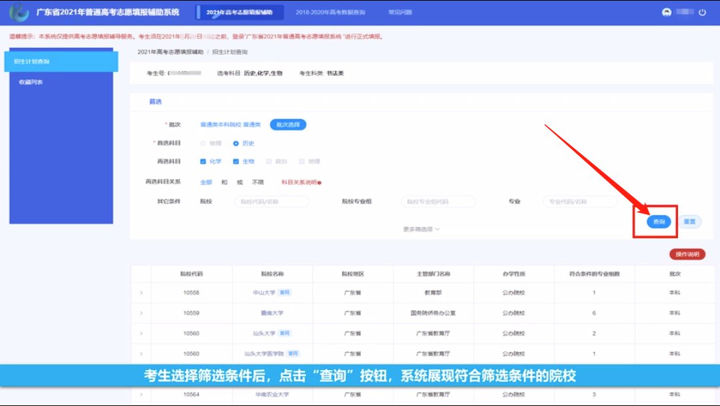Uncheck the 化学 checkbox
Viewport: 720px width, 406px height.
(x=203, y=161)
